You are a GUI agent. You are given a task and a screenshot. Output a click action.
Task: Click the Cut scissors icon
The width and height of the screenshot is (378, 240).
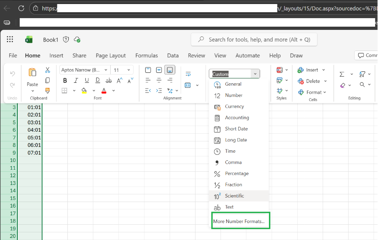coord(48,70)
